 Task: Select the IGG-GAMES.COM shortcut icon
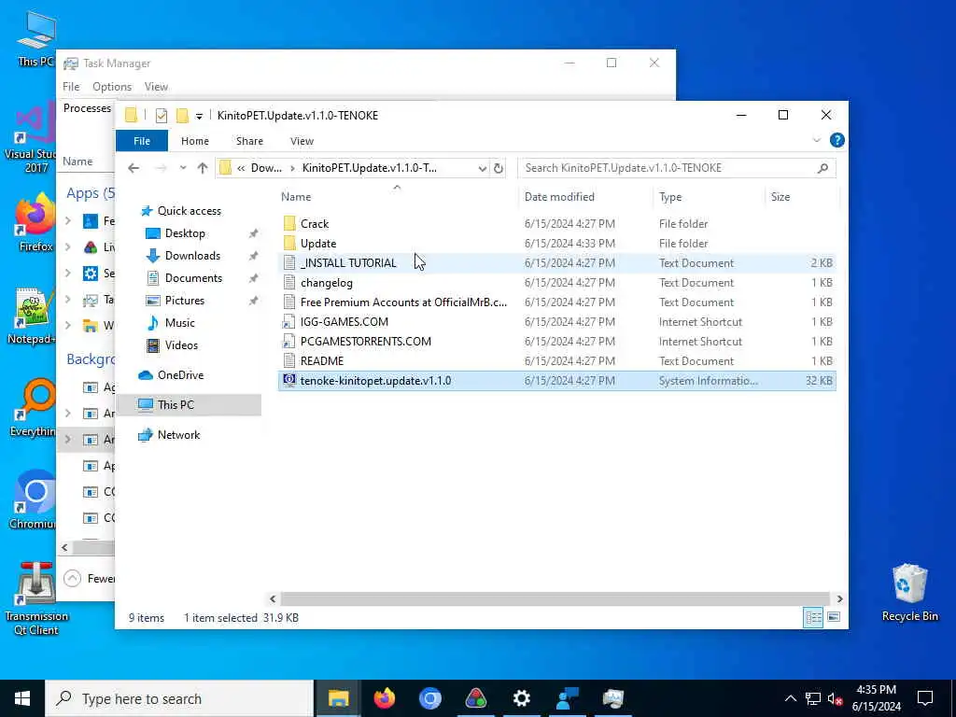click(289, 321)
